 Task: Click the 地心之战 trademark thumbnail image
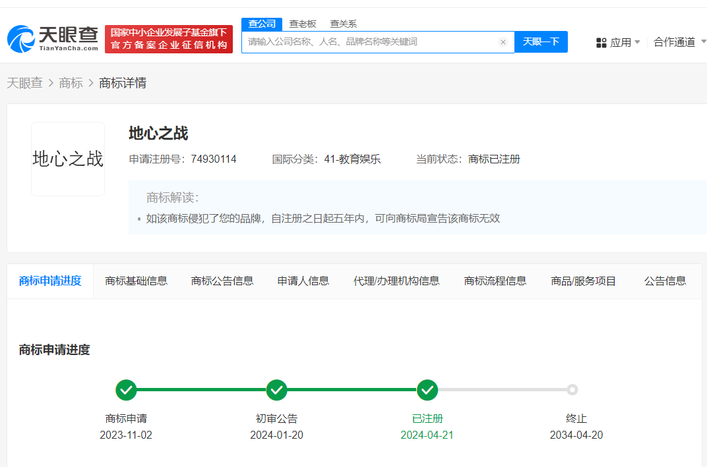coord(68,157)
